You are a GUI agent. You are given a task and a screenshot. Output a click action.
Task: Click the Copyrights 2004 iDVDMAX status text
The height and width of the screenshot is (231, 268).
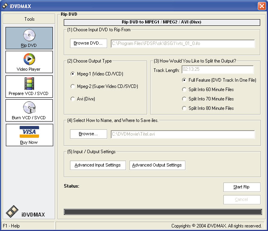point(216,226)
